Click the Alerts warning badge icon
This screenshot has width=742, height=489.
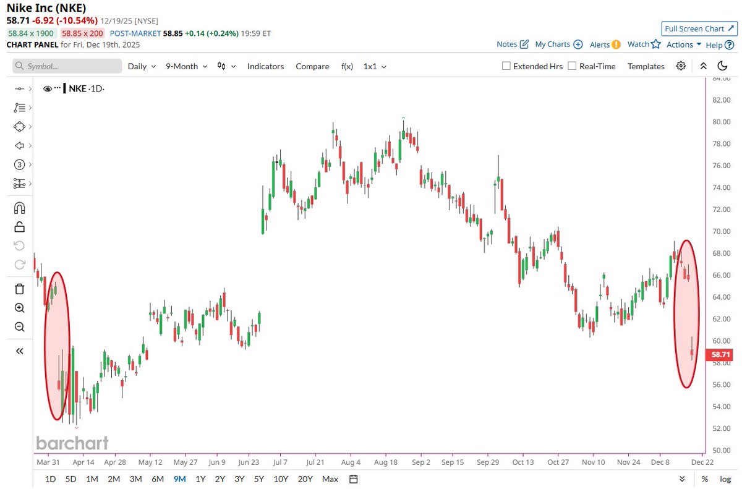pyautogui.click(x=616, y=45)
